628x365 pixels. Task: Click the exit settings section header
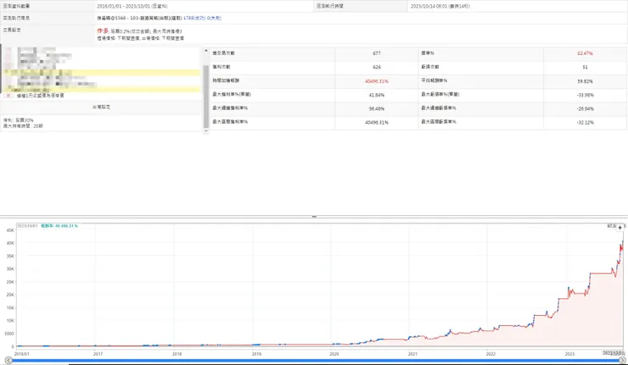[x=101, y=108]
